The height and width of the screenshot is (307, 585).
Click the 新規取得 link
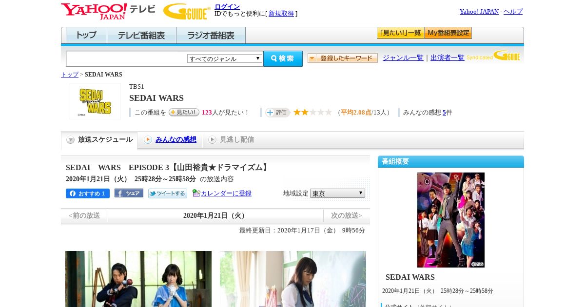click(281, 14)
